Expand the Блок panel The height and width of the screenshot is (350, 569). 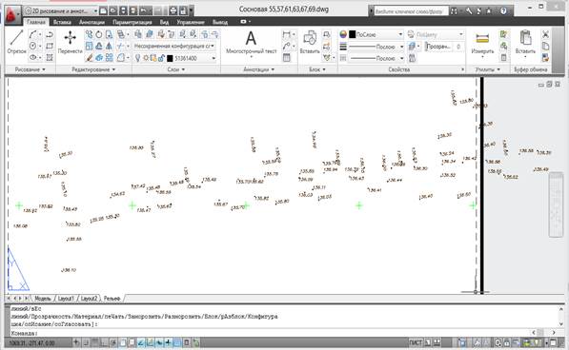click(317, 69)
